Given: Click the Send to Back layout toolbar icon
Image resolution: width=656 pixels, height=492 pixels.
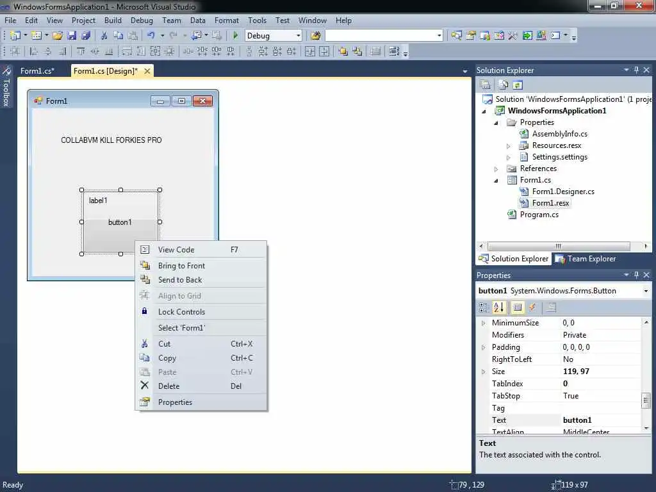Looking at the screenshot, I should pos(357,51).
